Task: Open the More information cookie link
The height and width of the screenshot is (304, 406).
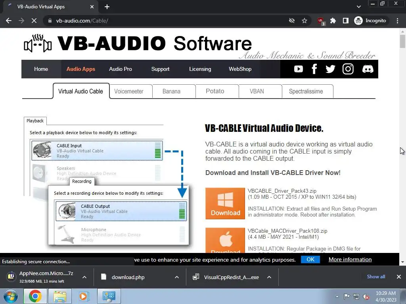Action: [350, 259]
